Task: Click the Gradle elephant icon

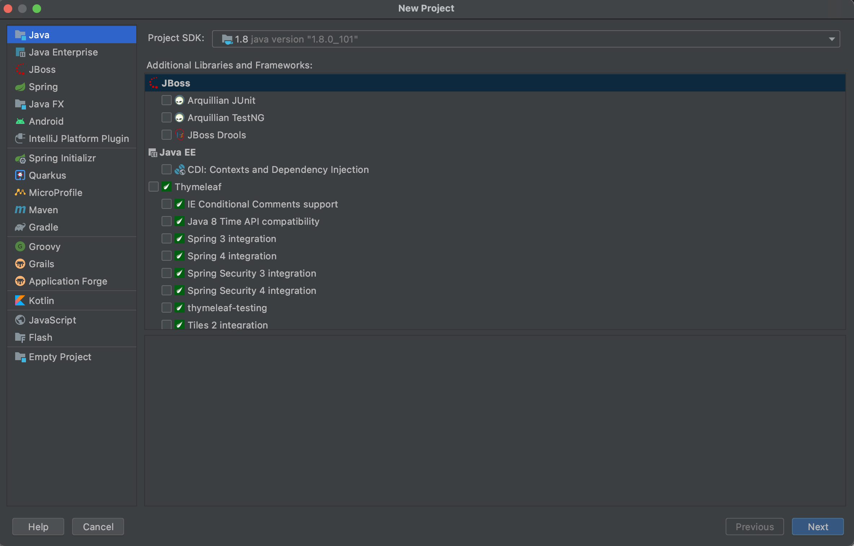Action: tap(20, 227)
